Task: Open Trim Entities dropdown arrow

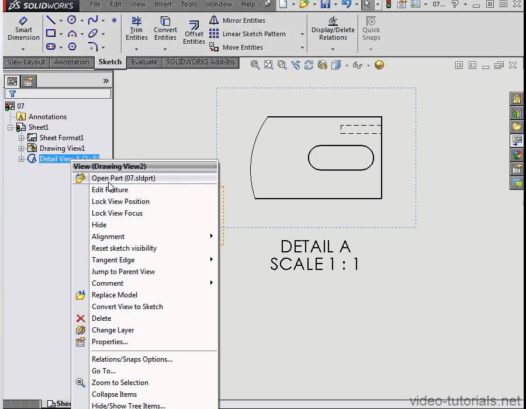Action: click(136, 49)
